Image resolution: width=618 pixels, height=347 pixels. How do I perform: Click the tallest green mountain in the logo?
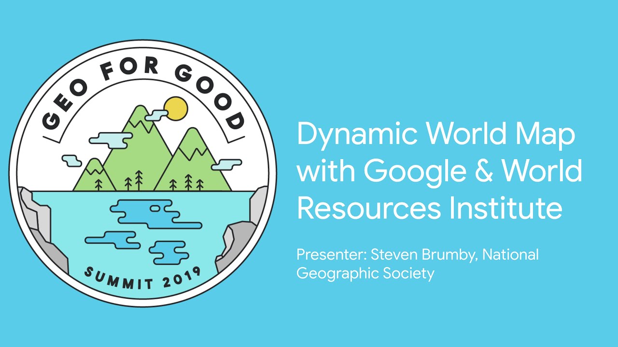tap(138, 148)
